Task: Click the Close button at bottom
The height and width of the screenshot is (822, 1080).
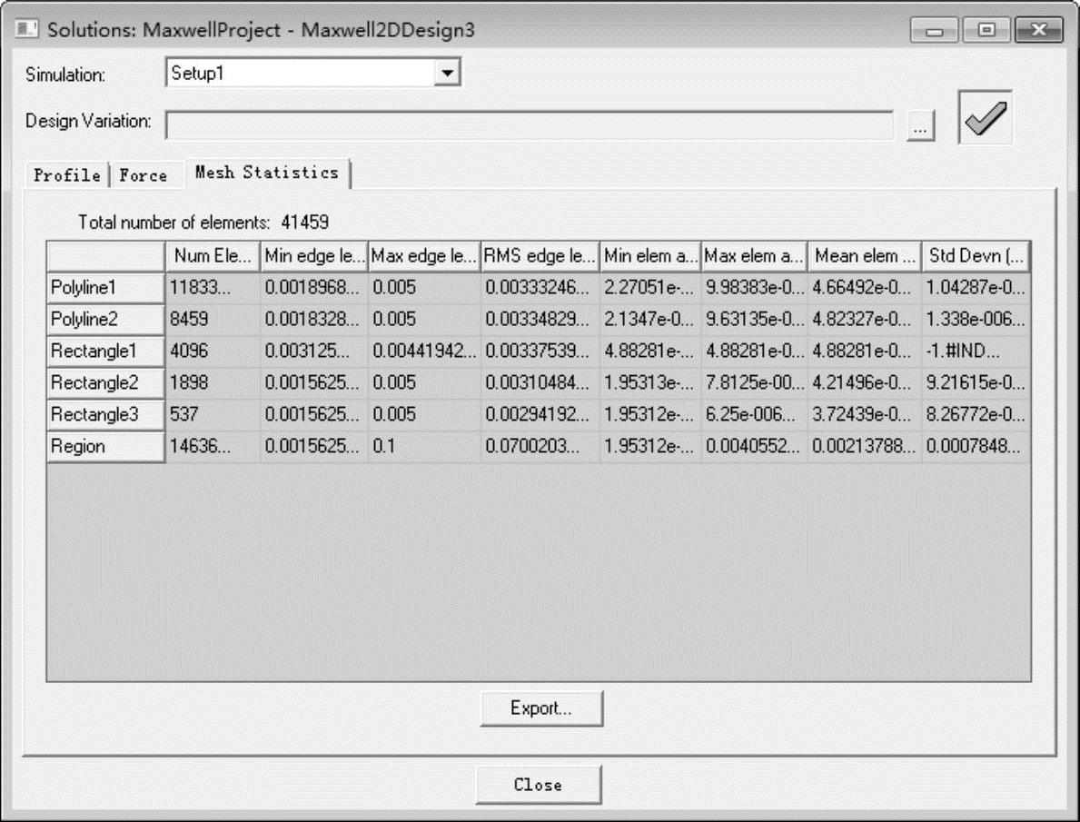Action: click(x=538, y=785)
